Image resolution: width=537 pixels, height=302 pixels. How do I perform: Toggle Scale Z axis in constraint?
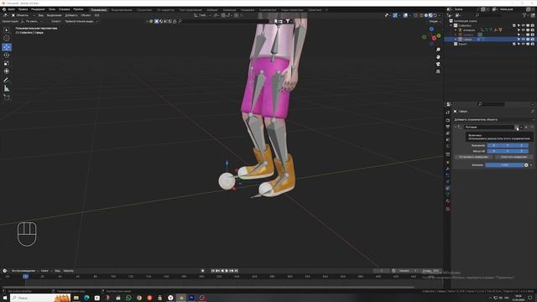[521, 151]
